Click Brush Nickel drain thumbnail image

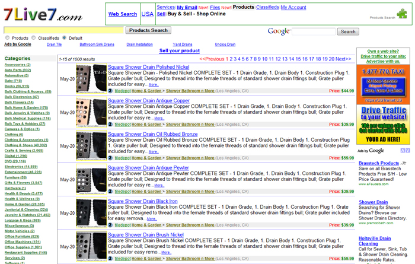[x=91, y=247]
